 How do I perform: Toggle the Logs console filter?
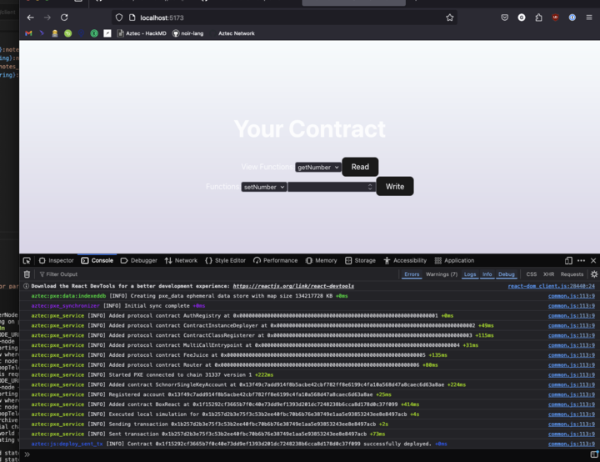470,274
